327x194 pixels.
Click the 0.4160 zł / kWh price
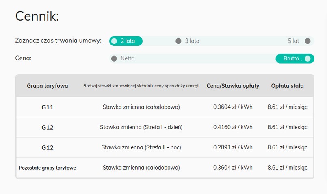tap(233, 127)
